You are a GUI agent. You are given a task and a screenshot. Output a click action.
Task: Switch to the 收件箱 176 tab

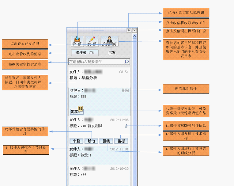[x=85, y=53]
